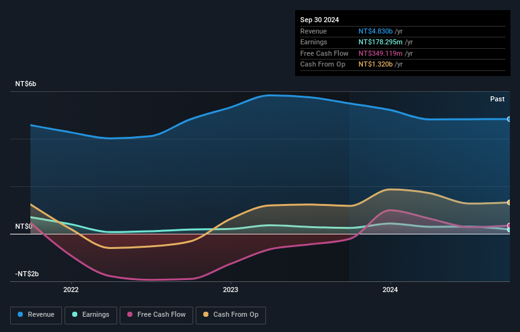Click the blue Revenue endpoint marker
520x332 pixels.
[x=509, y=119]
